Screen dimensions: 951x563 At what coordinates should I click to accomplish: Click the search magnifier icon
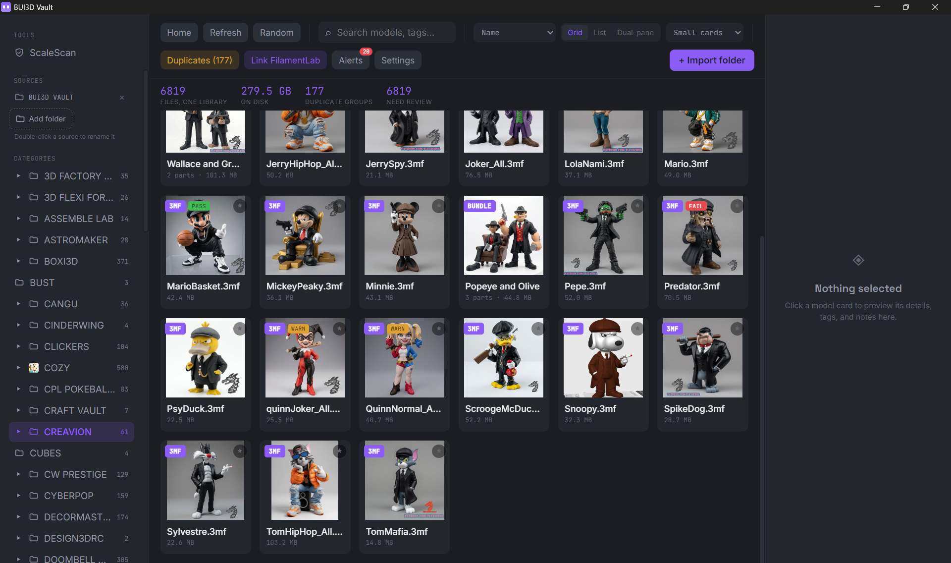[328, 33]
